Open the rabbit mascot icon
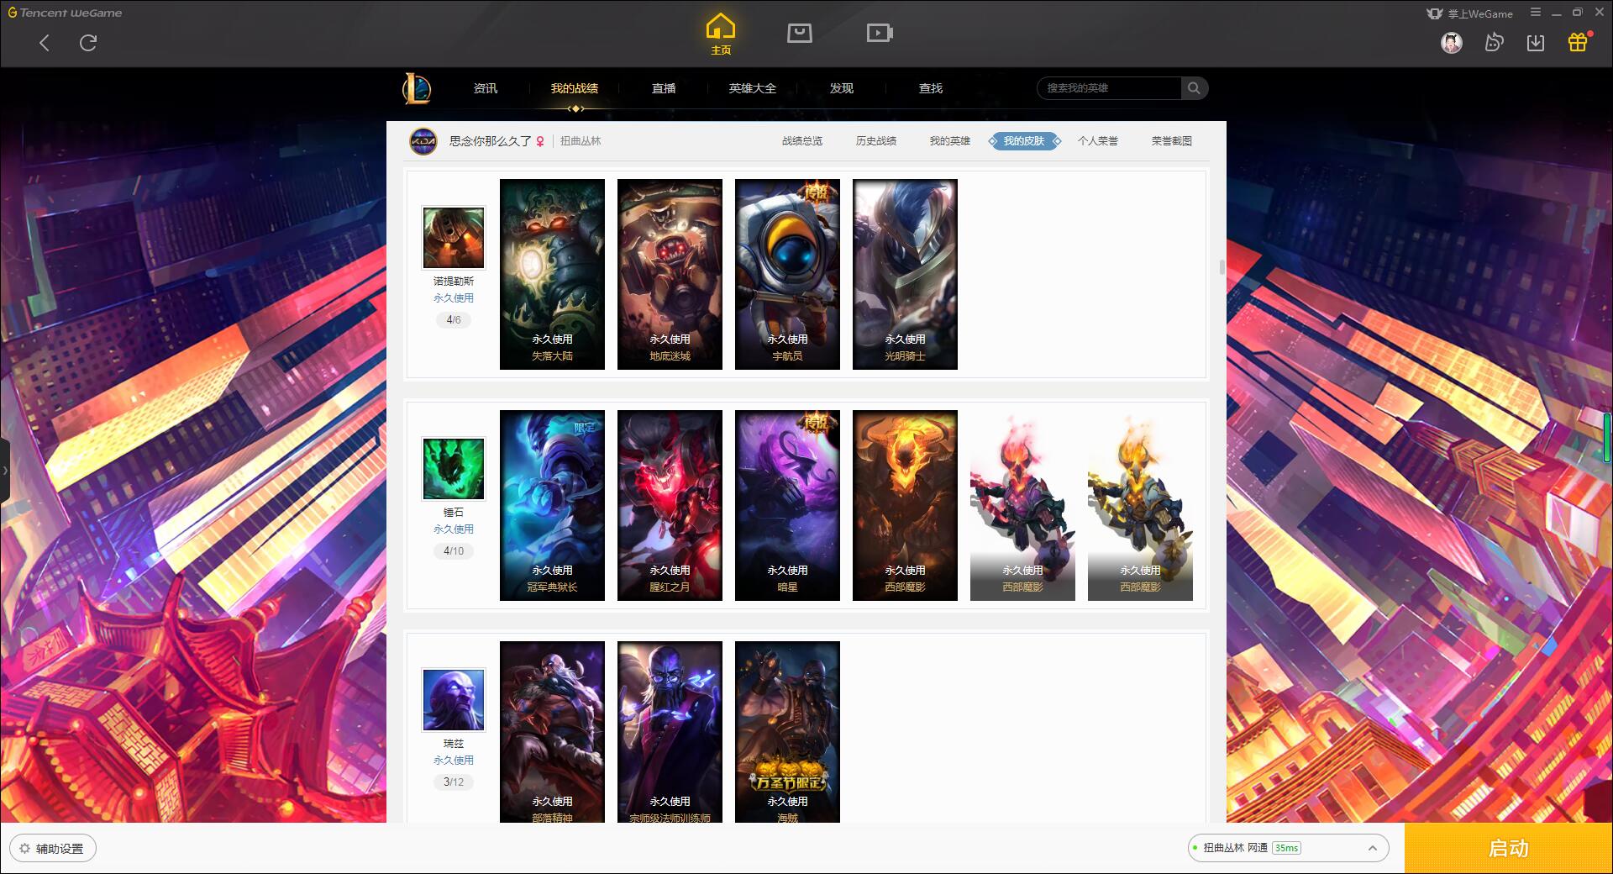Screen dimensions: 1613x874 (1494, 42)
